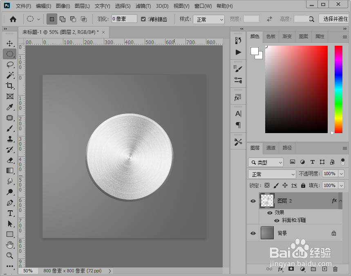Select the Magic Wand tool

10,75
